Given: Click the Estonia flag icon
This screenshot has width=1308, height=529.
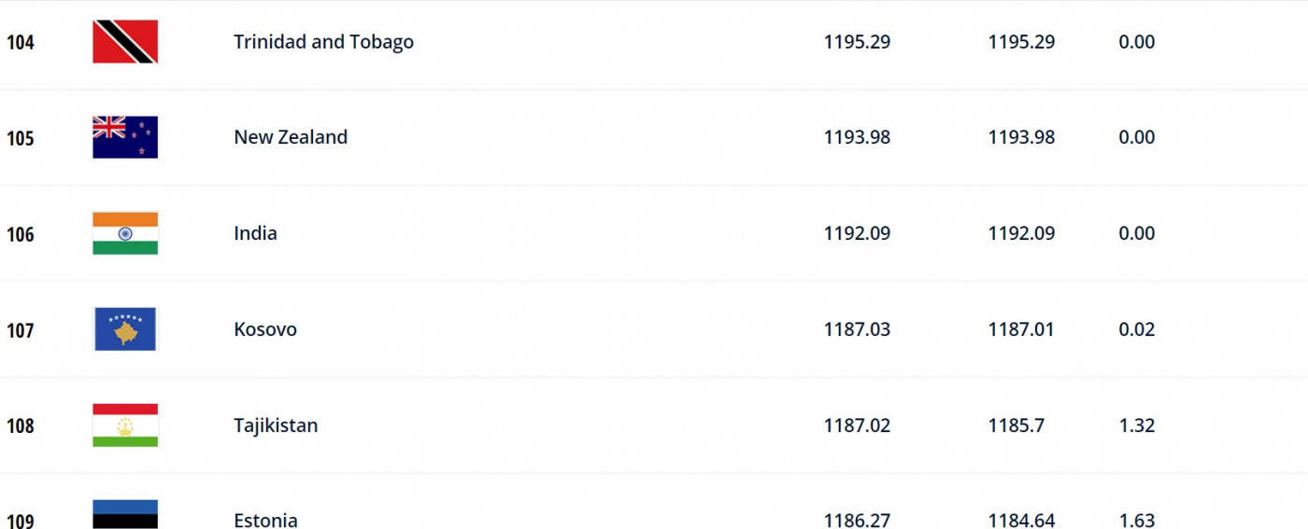Looking at the screenshot, I should coord(125,515).
